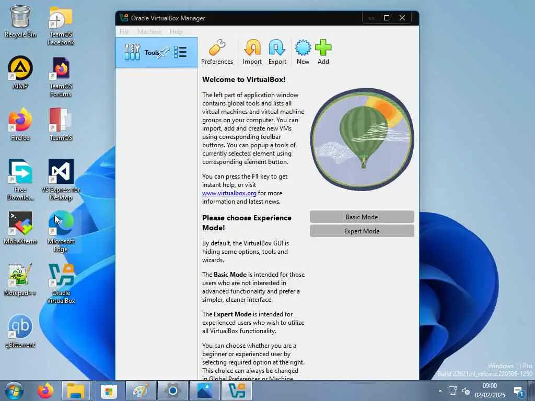Choose Expert Mode
The height and width of the screenshot is (401, 535).
click(362, 231)
